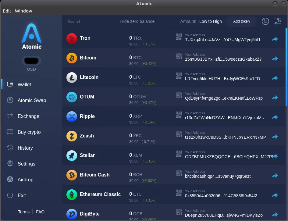Toggle hidden balance pill above USD
288x221 pixels.
tap(31, 61)
